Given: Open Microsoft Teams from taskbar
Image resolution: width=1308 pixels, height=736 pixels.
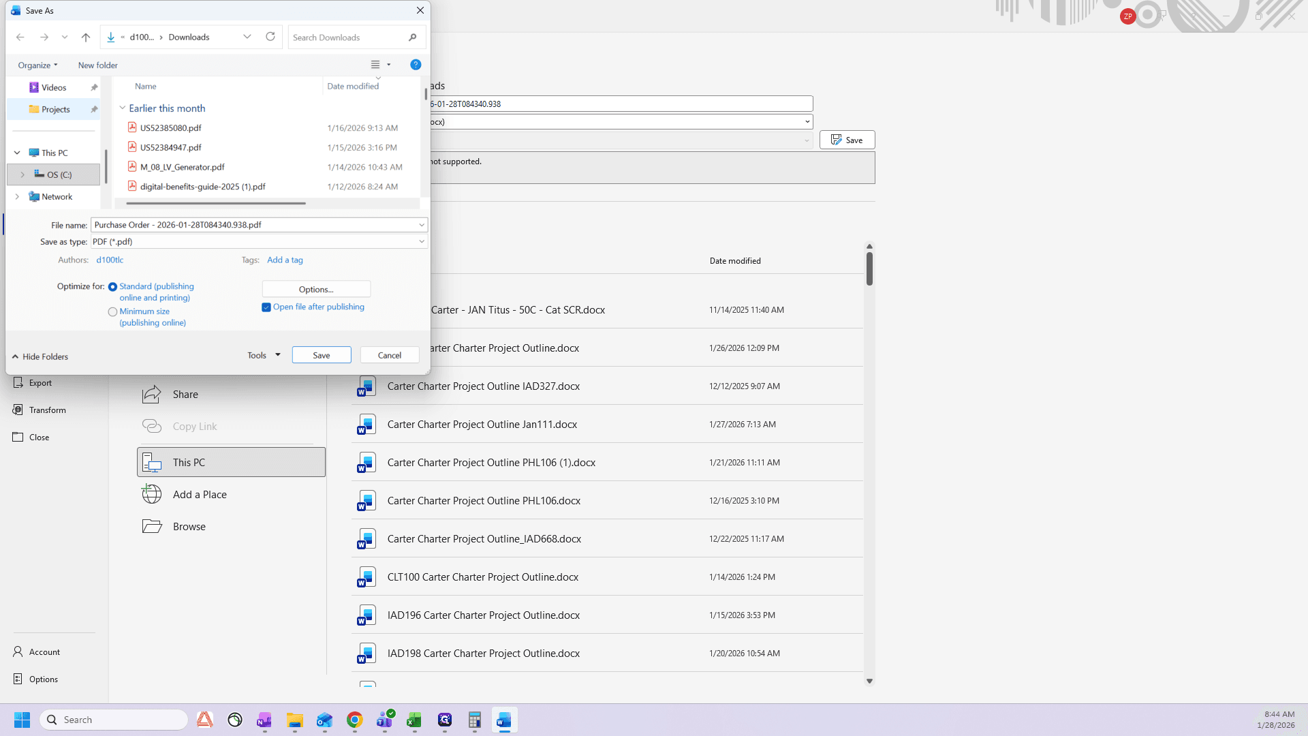Looking at the screenshot, I should click(x=385, y=720).
